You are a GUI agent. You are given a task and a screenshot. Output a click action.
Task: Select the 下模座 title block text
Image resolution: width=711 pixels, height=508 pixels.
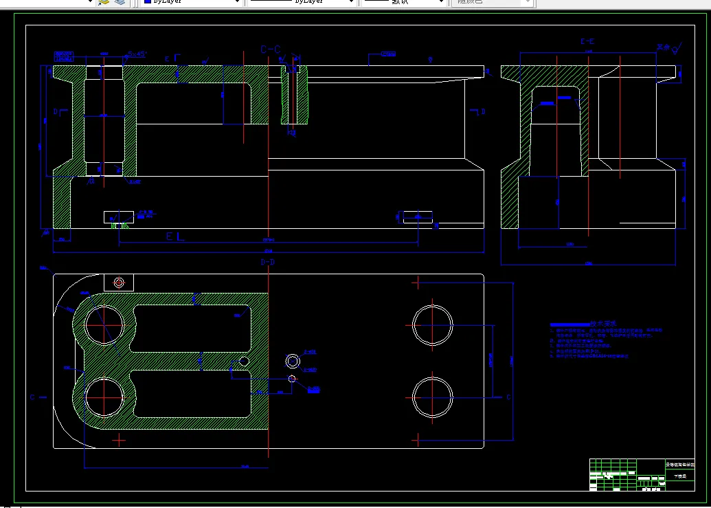(679, 476)
